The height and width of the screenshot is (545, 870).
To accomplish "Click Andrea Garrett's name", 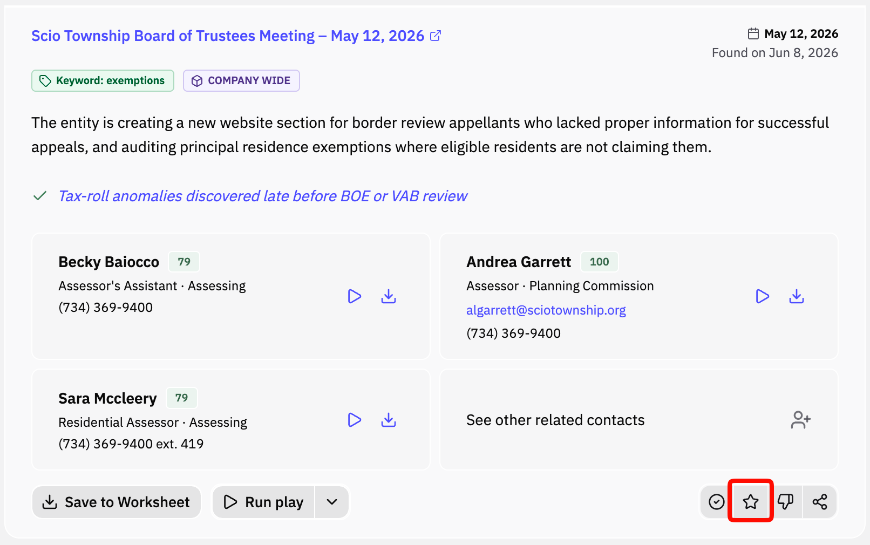I will tap(519, 262).
